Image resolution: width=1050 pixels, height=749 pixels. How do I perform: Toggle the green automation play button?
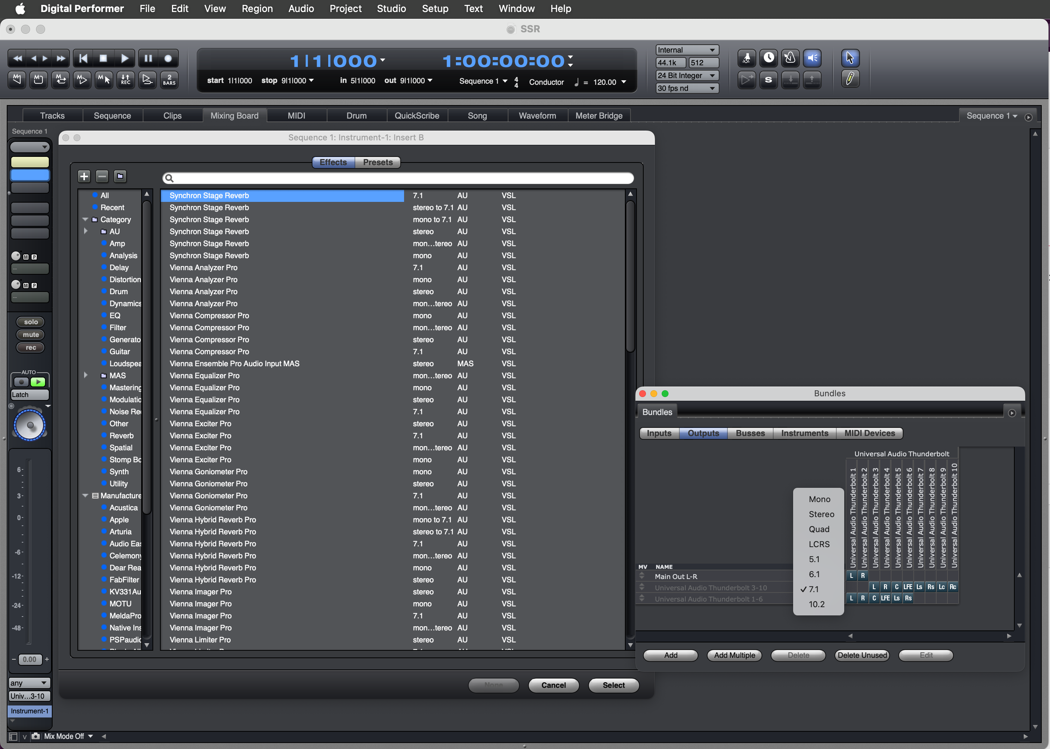coord(38,382)
